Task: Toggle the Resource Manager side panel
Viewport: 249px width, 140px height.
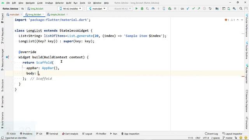Action: tap(2, 59)
